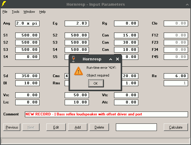Click the unlabeled field showing 50.00
This screenshot has height=145, width=191.
pos(77,95)
